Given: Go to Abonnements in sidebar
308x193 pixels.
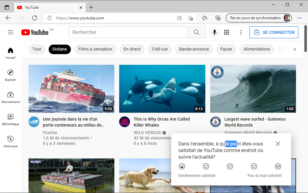Looking at the screenshot, I should tap(11, 97).
